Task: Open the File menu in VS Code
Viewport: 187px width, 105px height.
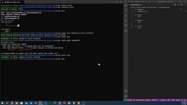Action: pyautogui.click(x=129, y=1)
